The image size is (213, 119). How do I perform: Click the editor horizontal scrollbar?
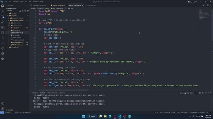[x=64, y=90]
